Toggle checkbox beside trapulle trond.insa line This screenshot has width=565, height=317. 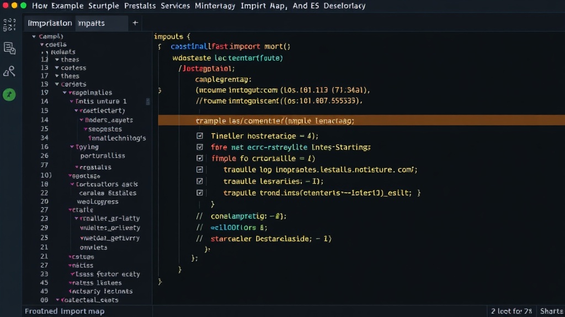coord(200,193)
